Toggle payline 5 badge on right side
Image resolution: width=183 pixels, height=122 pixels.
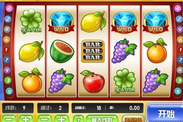[178, 91]
